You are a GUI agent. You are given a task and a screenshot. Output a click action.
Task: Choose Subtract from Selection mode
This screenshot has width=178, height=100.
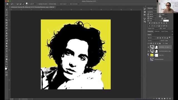(23, 4)
